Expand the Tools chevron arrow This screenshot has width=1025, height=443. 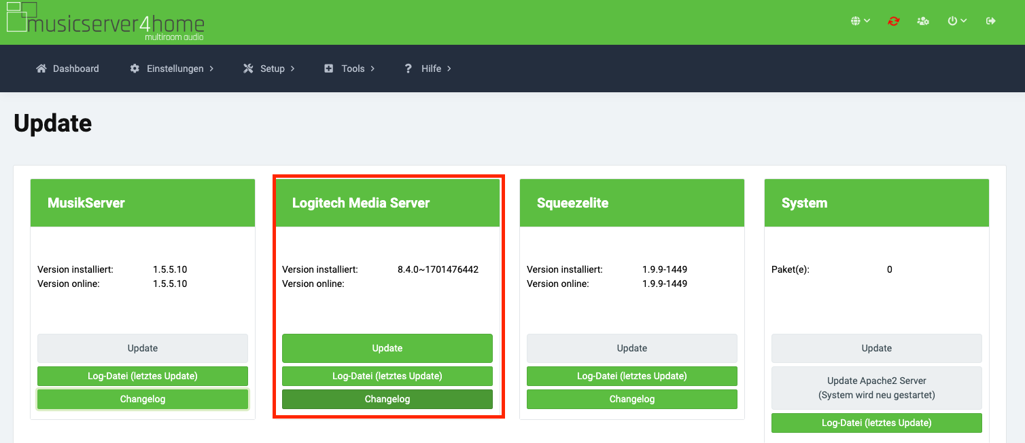[x=372, y=69]
